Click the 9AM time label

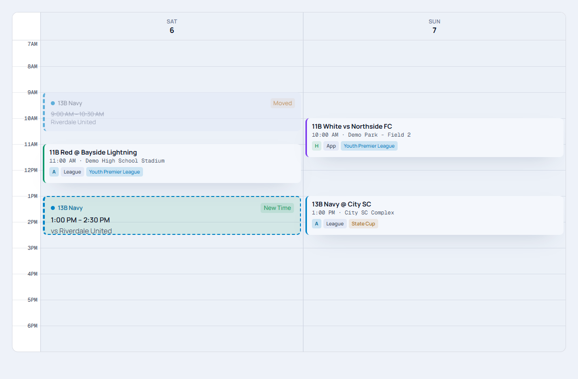click(x=32, y=93)
